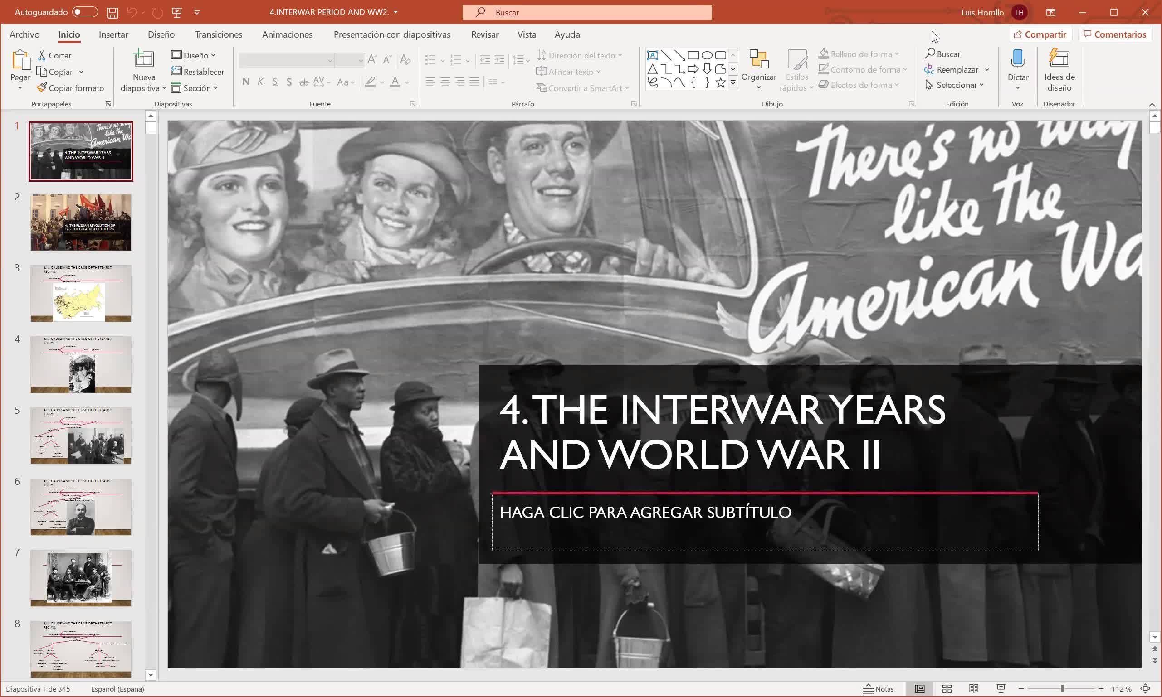Click the Comentarios button
This screenshot has height=697, width=1162.
(1115, 34)
